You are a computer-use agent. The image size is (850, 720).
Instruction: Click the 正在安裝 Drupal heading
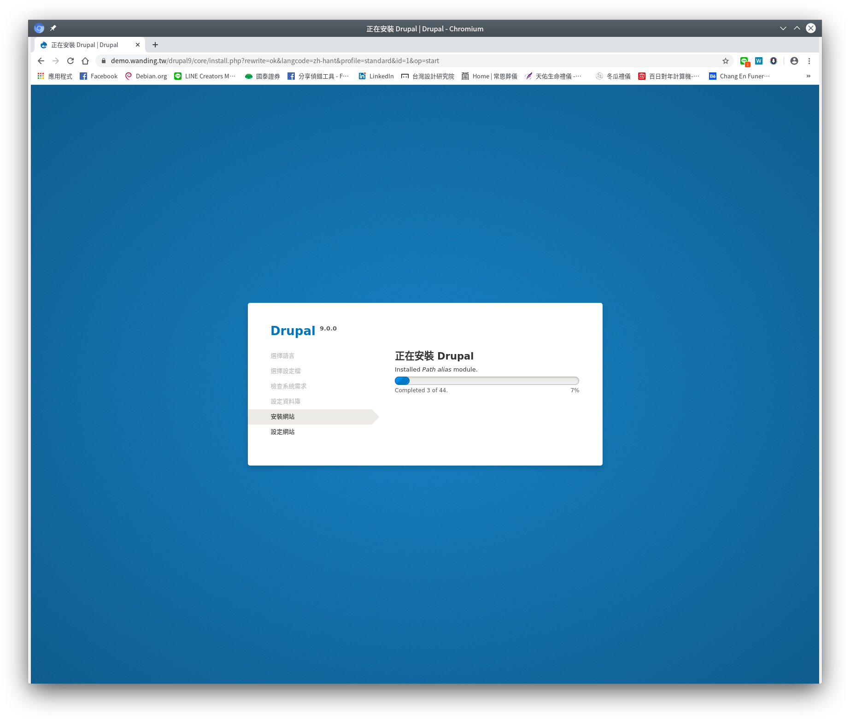pos(434,356)
